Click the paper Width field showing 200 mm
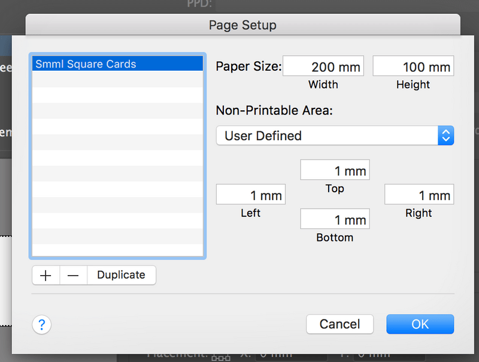Viewport: 479px width, 362px height. click(323, 66)
